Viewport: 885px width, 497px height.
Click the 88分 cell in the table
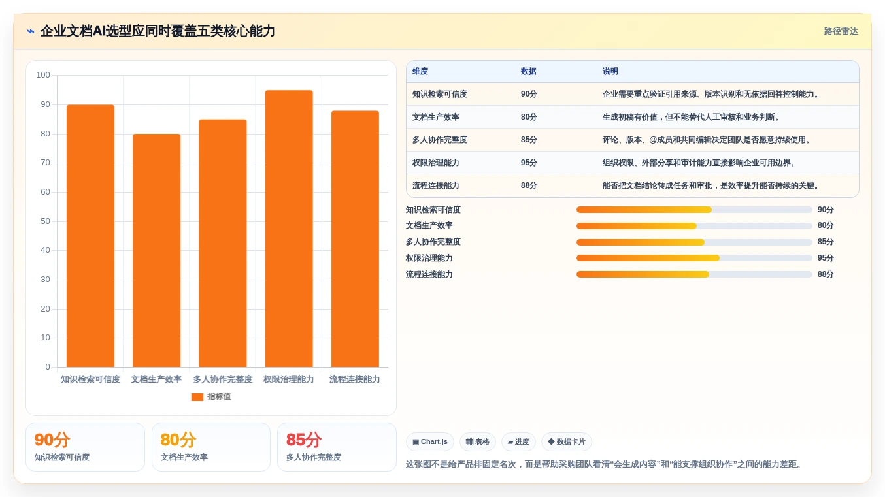tap(529, 185)
